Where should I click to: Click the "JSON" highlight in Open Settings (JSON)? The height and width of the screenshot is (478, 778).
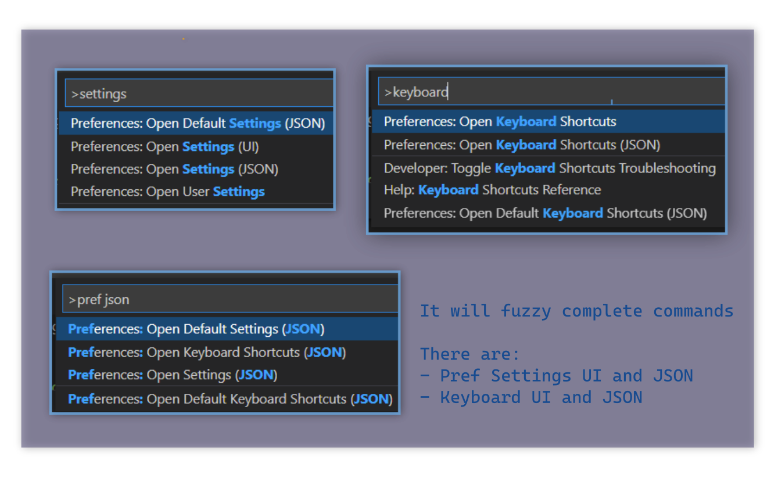256,375
